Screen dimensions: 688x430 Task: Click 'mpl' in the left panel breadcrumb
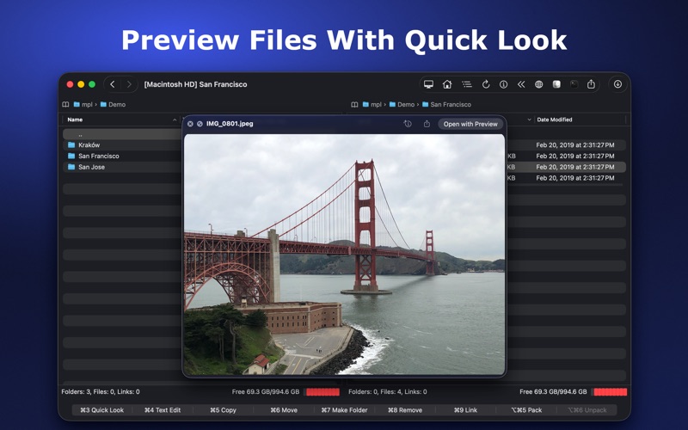pyautogui.click(x=87, y=104)
